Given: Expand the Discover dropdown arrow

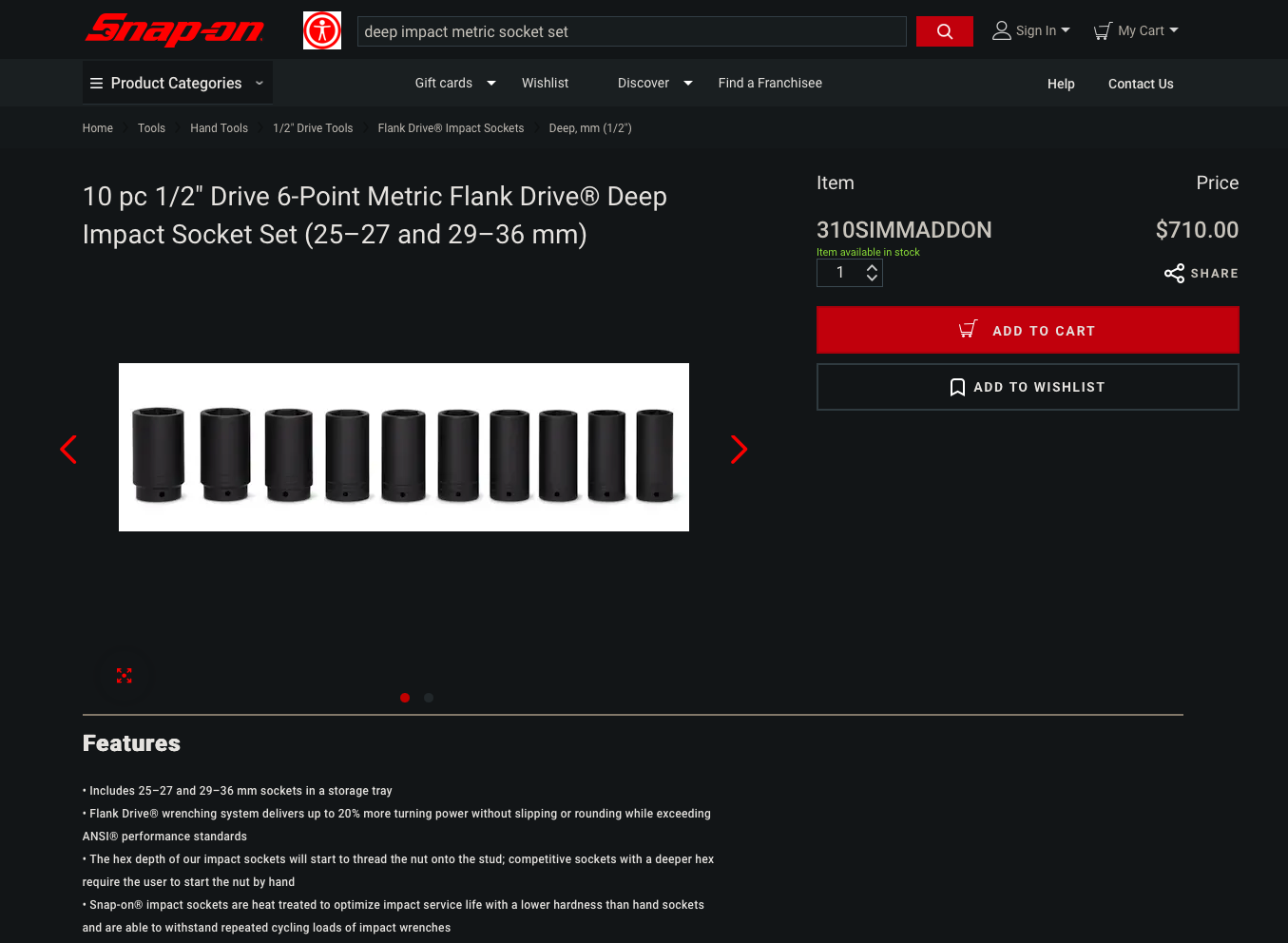Looking at the screenshot, I should point(688,84).
